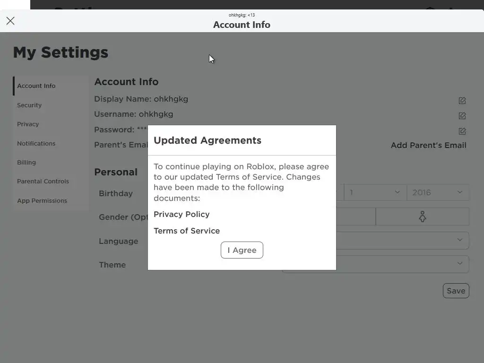The image size is (484, 363).
Task: Click the Language label
Action: point(119,242)
